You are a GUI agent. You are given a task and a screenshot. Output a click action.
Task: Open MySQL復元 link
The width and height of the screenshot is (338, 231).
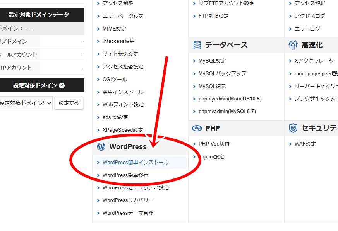pos(212,87)
